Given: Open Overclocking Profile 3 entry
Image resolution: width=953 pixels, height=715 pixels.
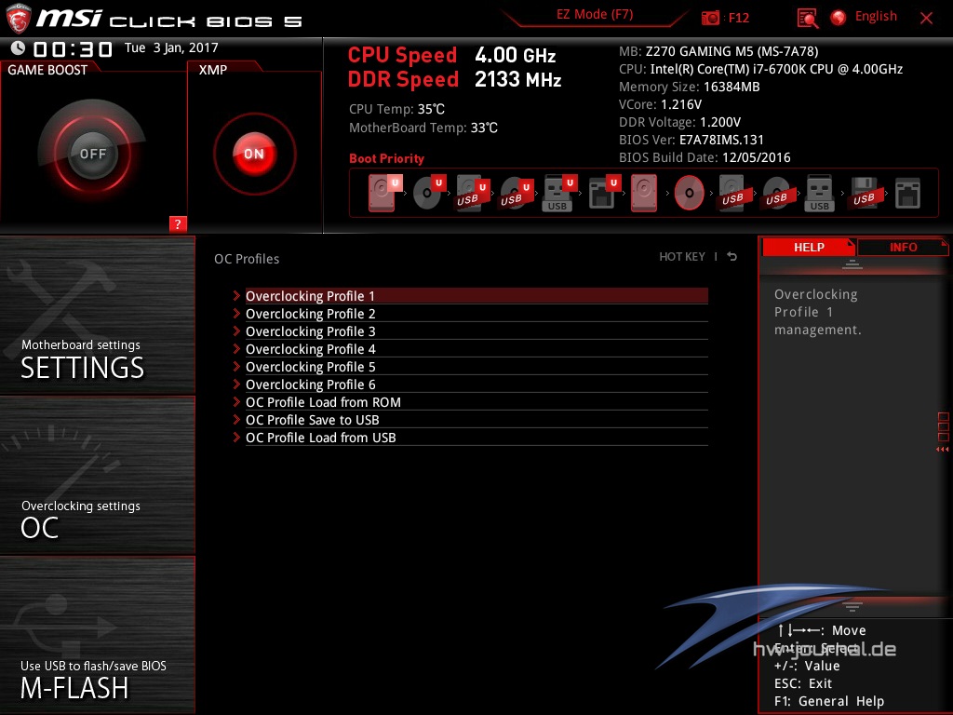Looking at the screenshot, I should [476, 331].
